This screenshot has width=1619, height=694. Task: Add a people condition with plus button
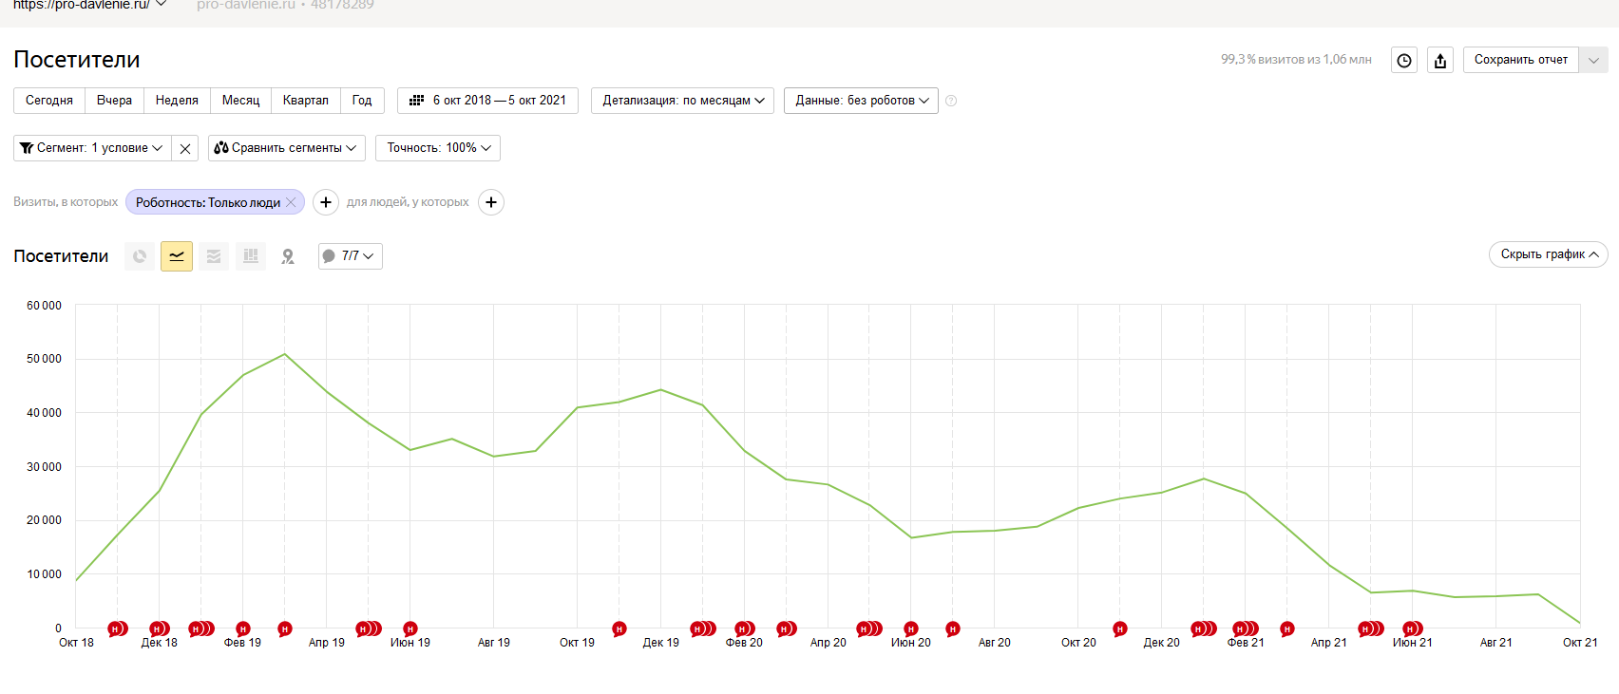click(x=491, y=202)
